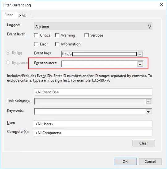The height and width of the screenshot is (169, 167).
Task: Click the Cancel button
Action: 150,162
